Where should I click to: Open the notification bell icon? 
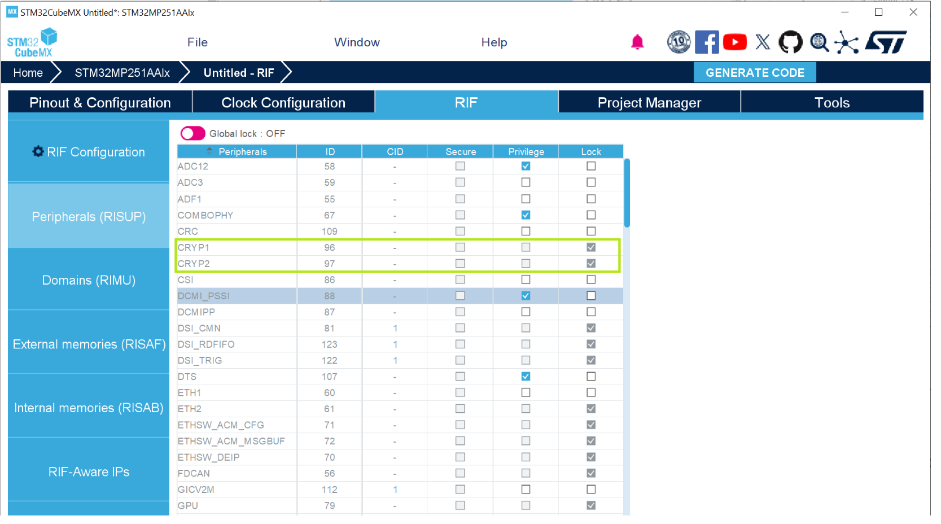click(637, 42)
